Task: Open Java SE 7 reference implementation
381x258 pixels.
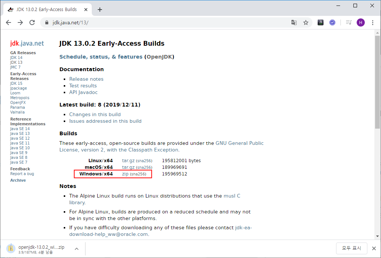Action: click(19, 162)
